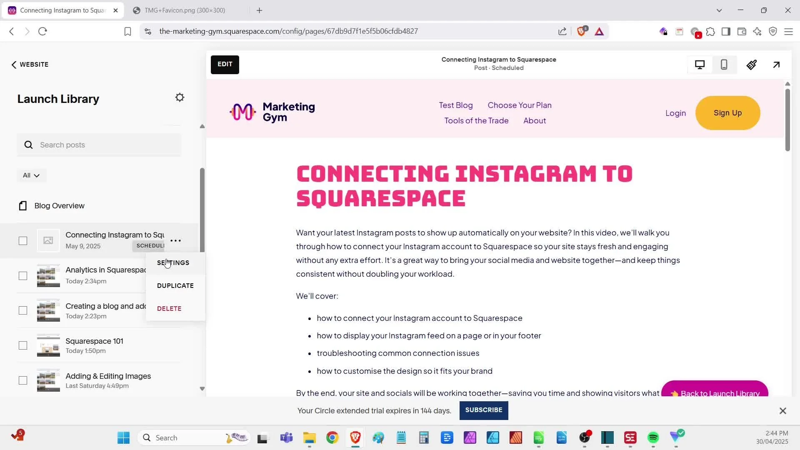Expand the All filter dropdown
The image size is (800, 450).
(x=31, y=175)
